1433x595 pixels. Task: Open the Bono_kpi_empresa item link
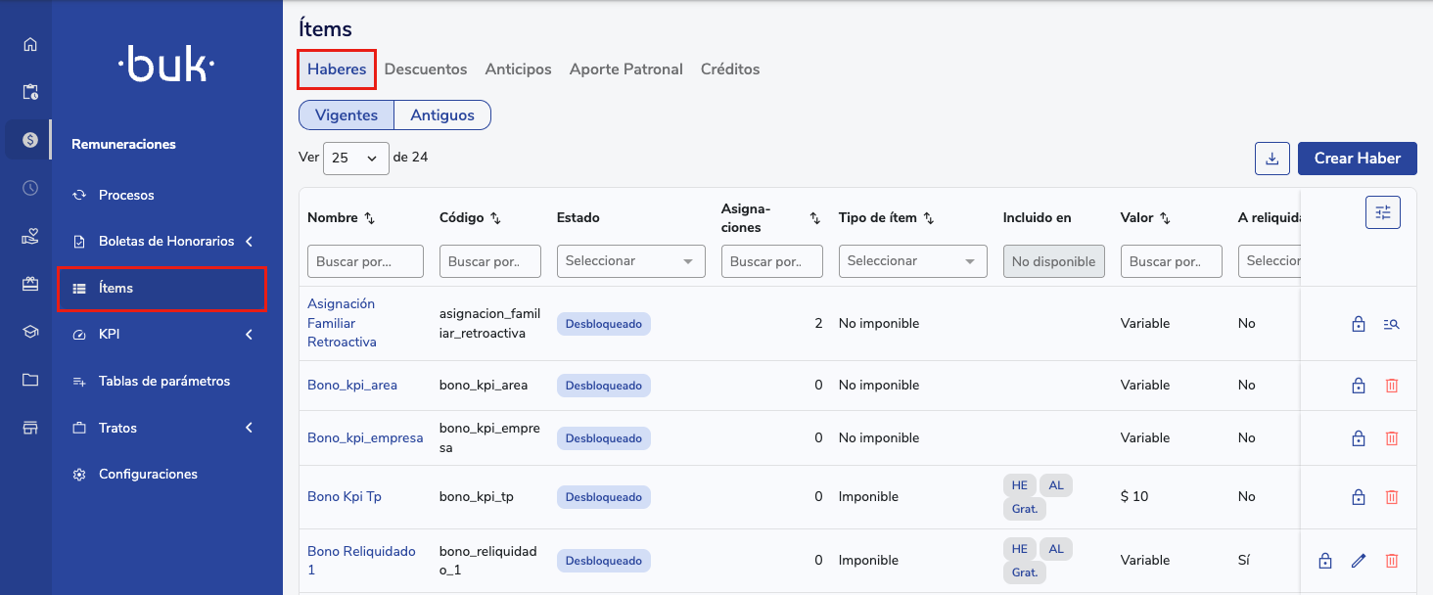[365, 437]
